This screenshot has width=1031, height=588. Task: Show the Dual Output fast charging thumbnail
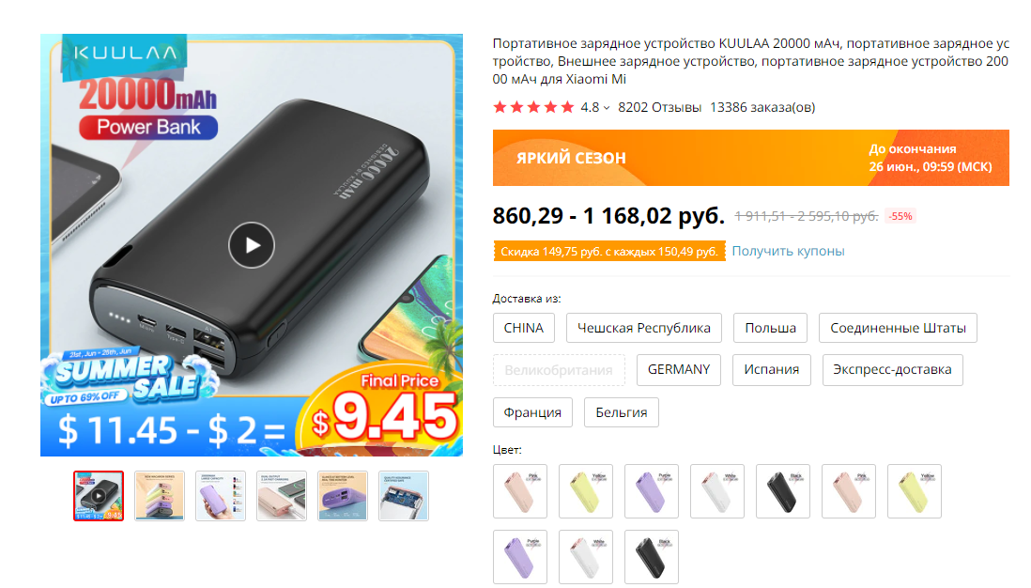click(x=282, y=496)
